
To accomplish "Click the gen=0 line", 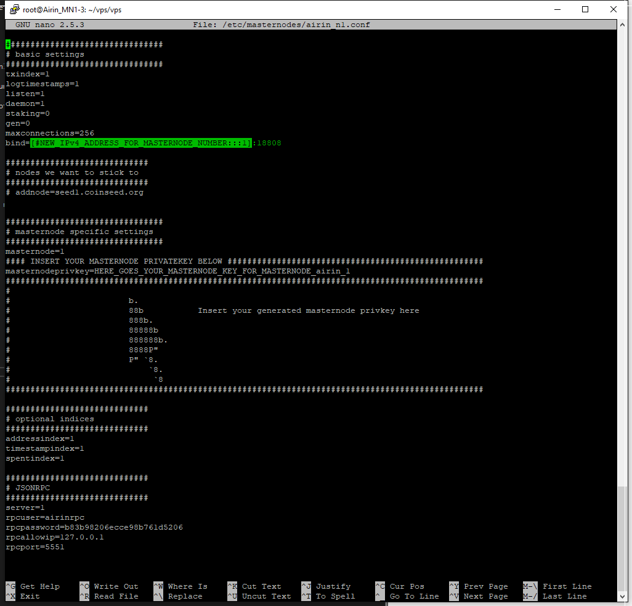I will point(18,123).
